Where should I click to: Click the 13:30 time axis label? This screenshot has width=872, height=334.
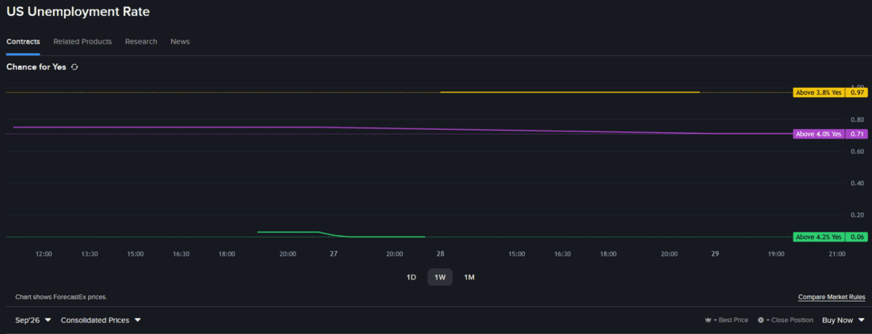click(x=90, y=254)
